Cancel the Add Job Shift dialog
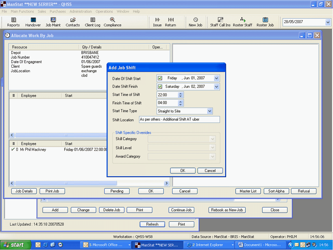 point(210,171)
